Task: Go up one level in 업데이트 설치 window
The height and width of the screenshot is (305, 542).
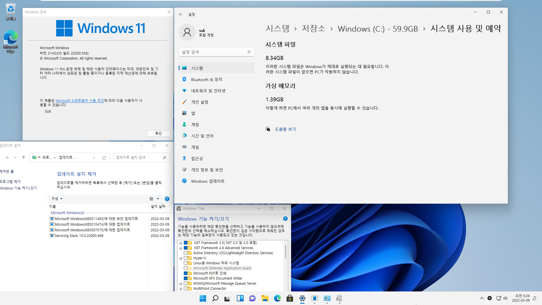Action: pos(23,158)
